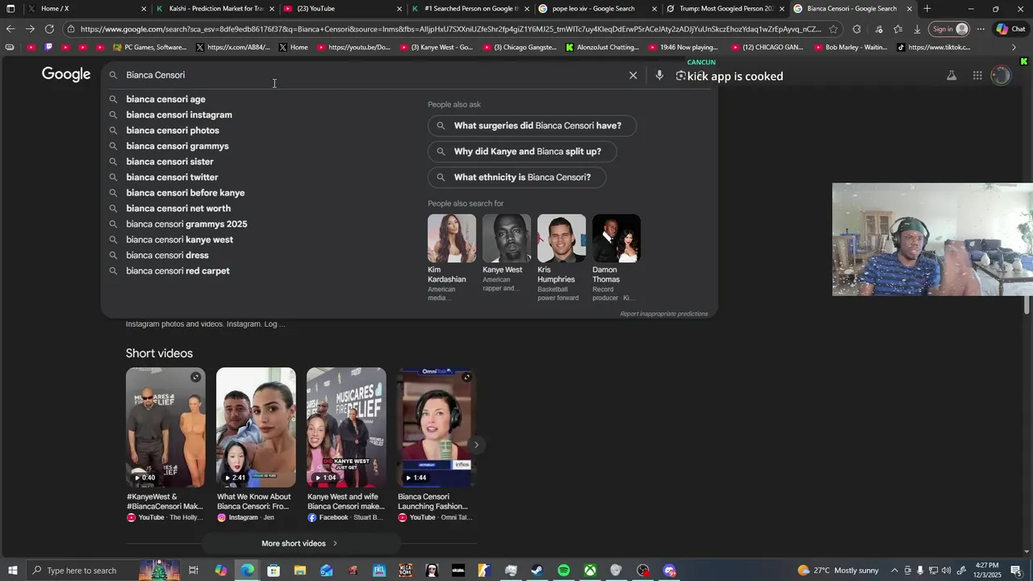This screenshot has width=1033, height=581.
Task: Open the Google account avatar
Action: 1001,75
